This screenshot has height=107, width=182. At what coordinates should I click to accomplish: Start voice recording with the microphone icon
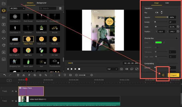click(x=59, y=75)
